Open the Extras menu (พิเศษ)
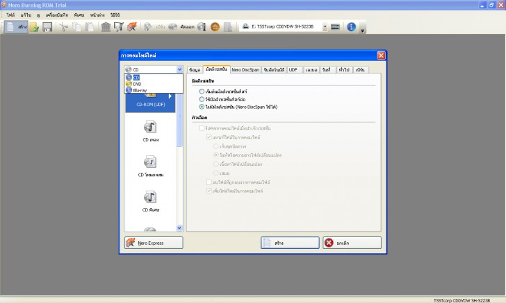506x303 pixels. (x=79, y=15)
